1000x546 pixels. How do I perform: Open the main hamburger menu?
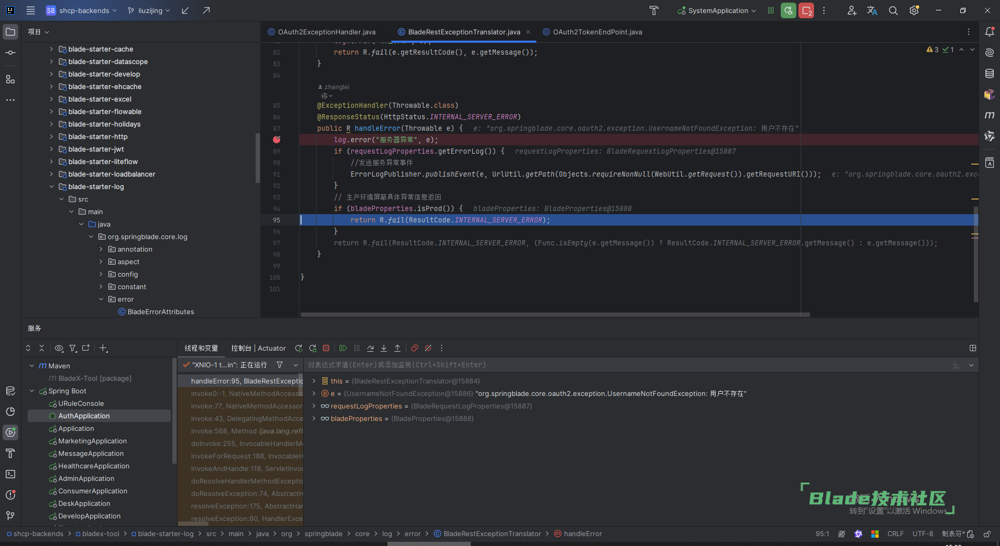[x=31, y=10]
